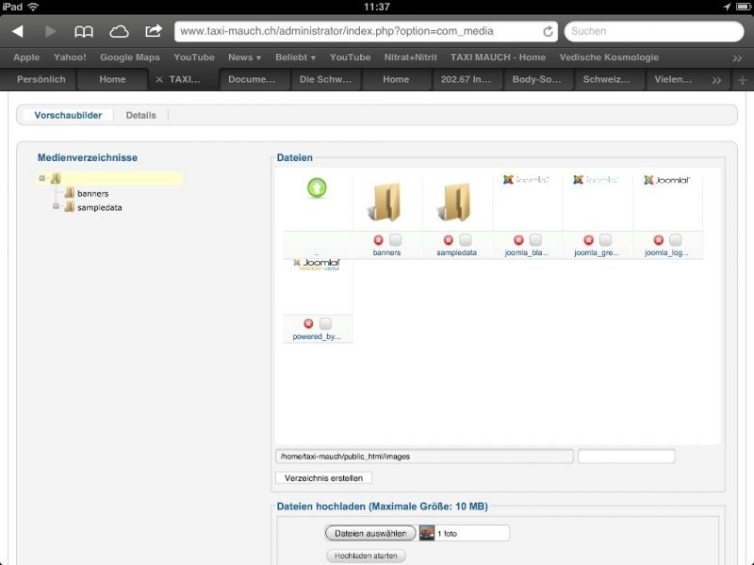Open the News bookmarks dropdown

[244, 57]
